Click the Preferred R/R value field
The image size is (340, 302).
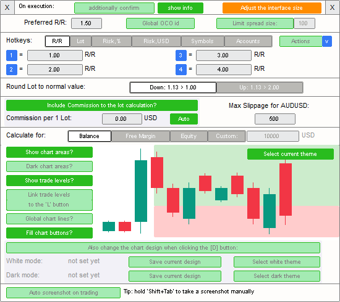pyautogui.click(x=87, y=23)
